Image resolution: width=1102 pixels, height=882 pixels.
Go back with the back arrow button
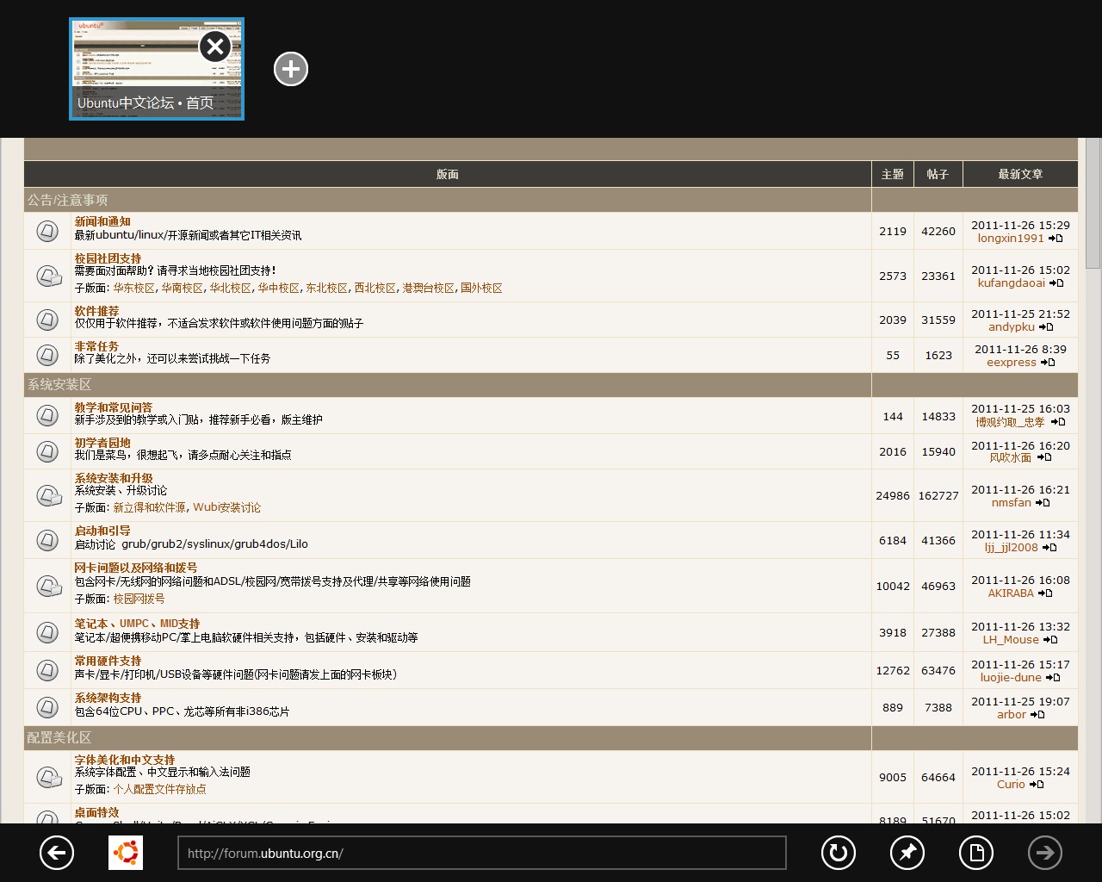(57, 853)
